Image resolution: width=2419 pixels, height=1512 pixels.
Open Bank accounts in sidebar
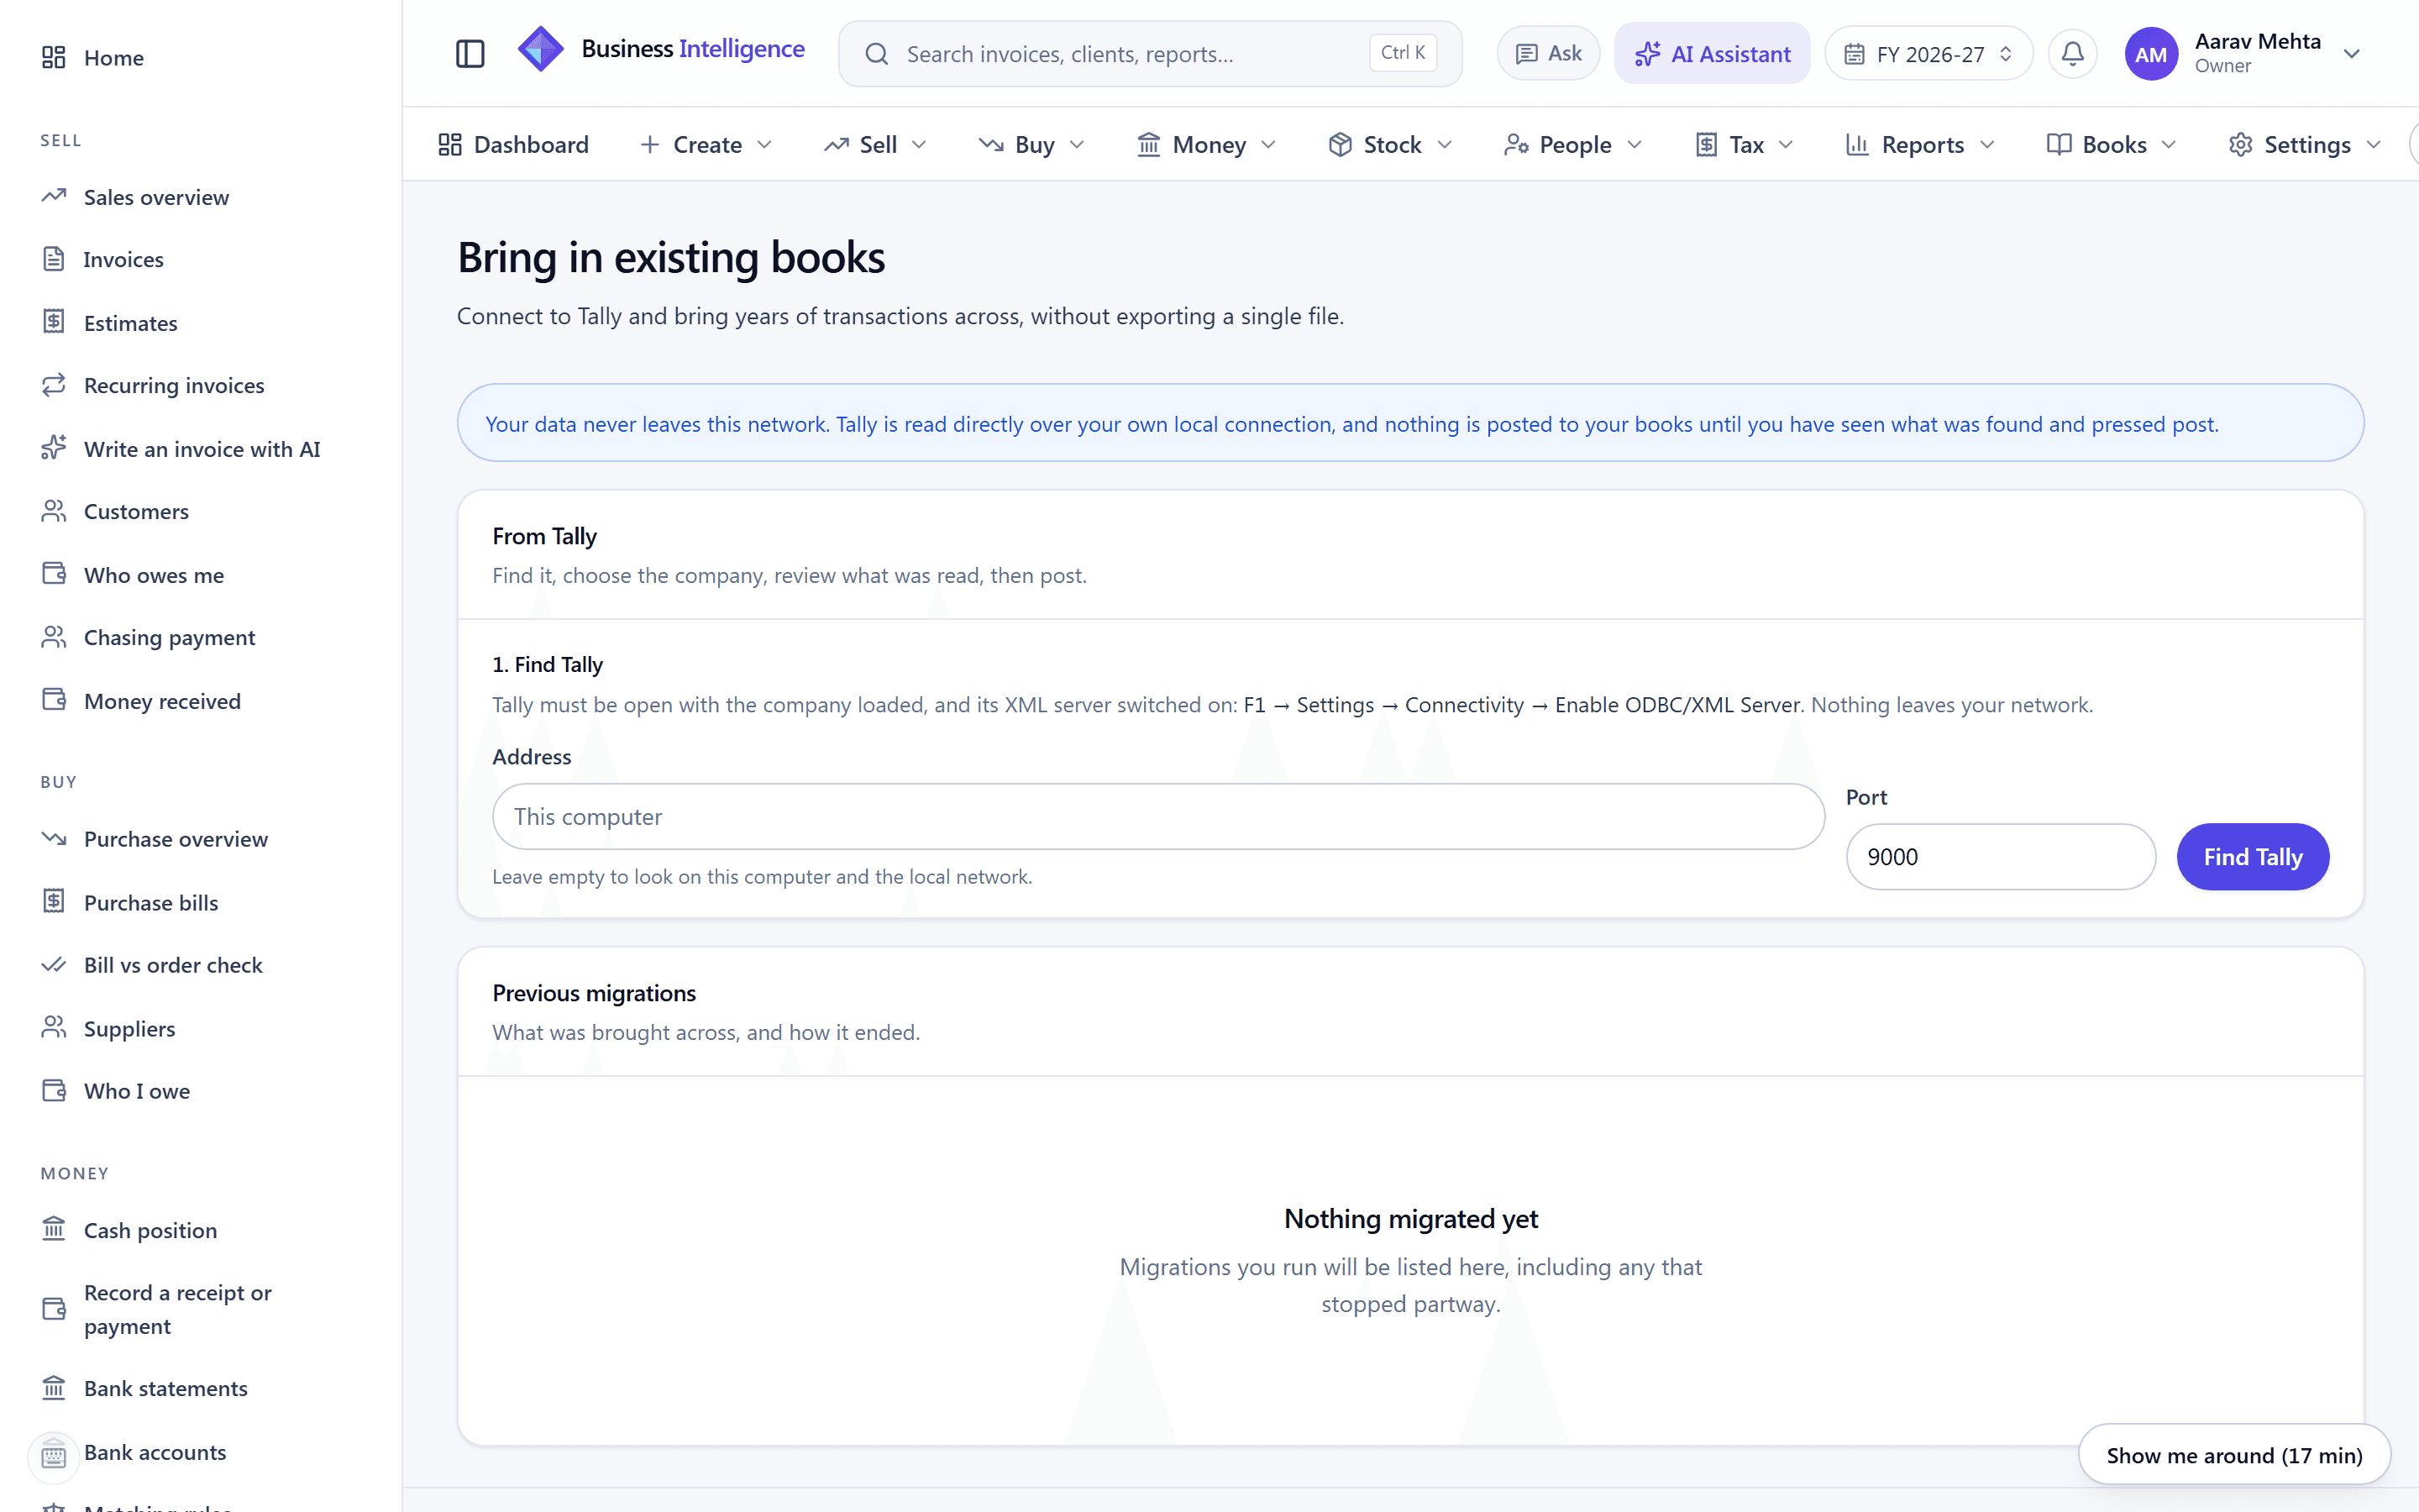point(200,1452)
